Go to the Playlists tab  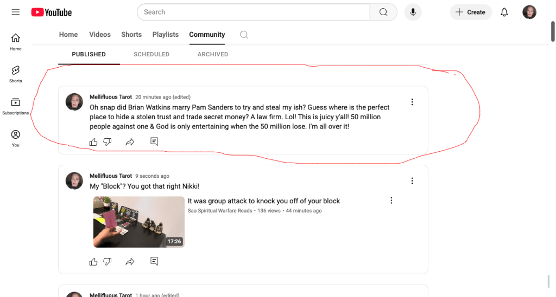165,35
